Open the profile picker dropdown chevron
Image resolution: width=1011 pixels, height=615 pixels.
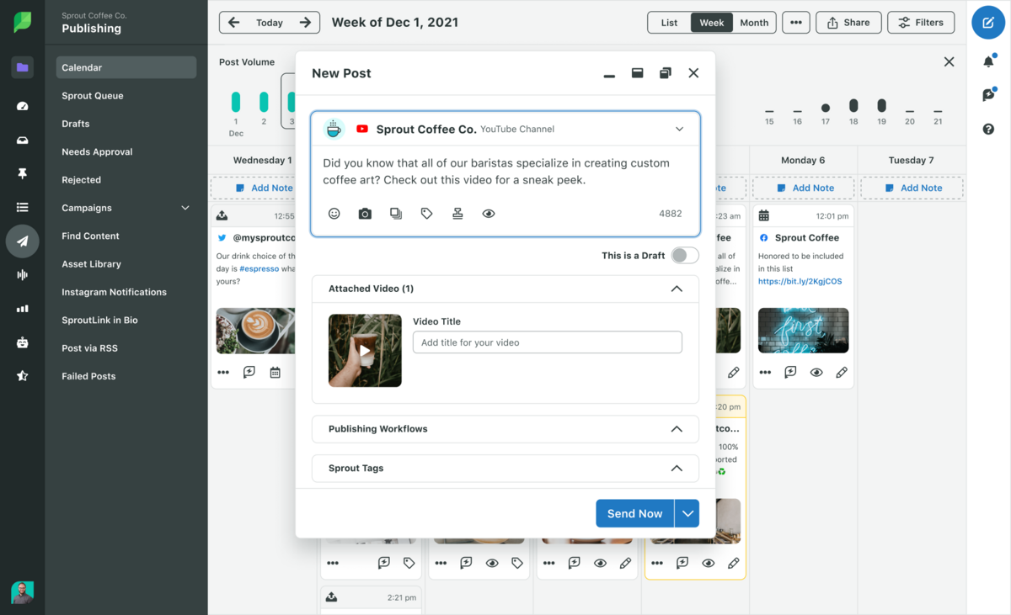tap(680, 129)
